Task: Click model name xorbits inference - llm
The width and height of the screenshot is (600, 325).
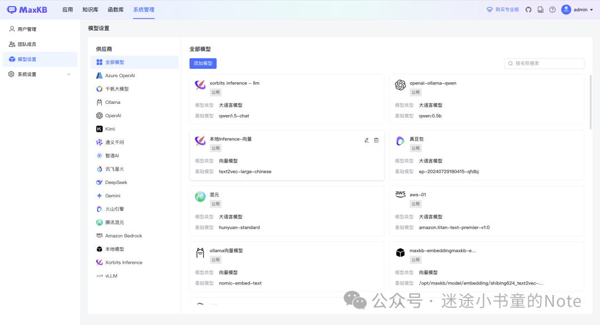Action: (234, 83)
